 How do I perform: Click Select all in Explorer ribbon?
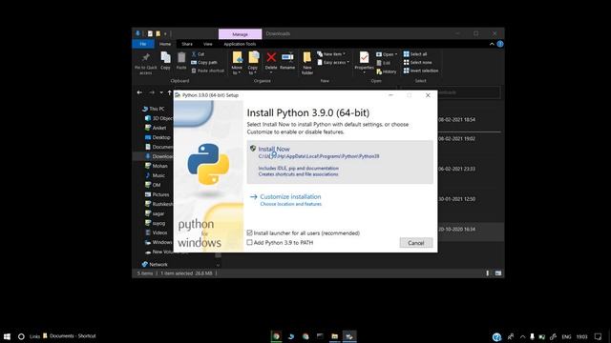(x=415, y=54)
